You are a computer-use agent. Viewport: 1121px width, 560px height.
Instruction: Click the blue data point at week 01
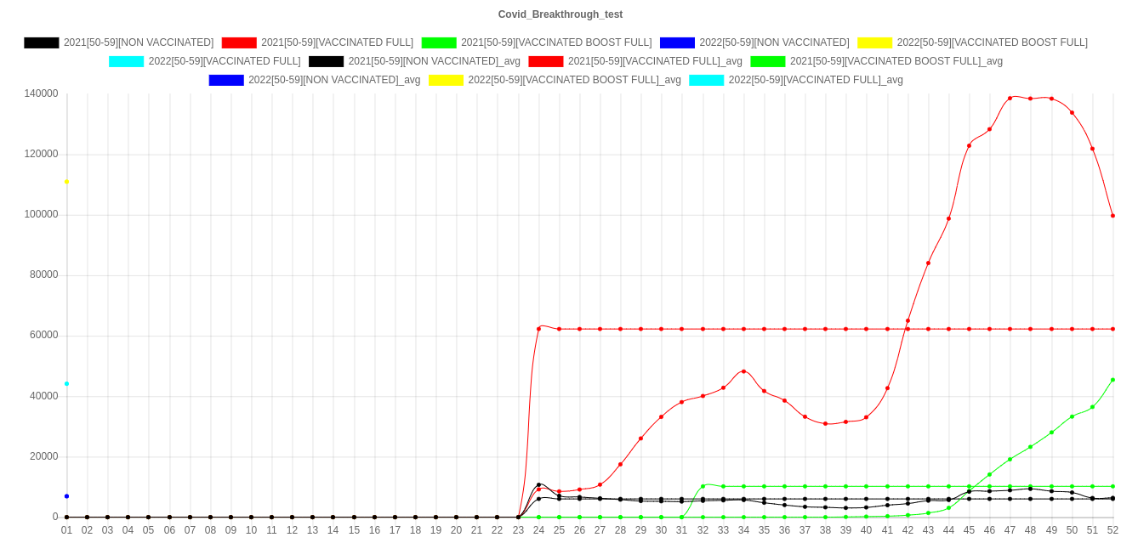66,496
